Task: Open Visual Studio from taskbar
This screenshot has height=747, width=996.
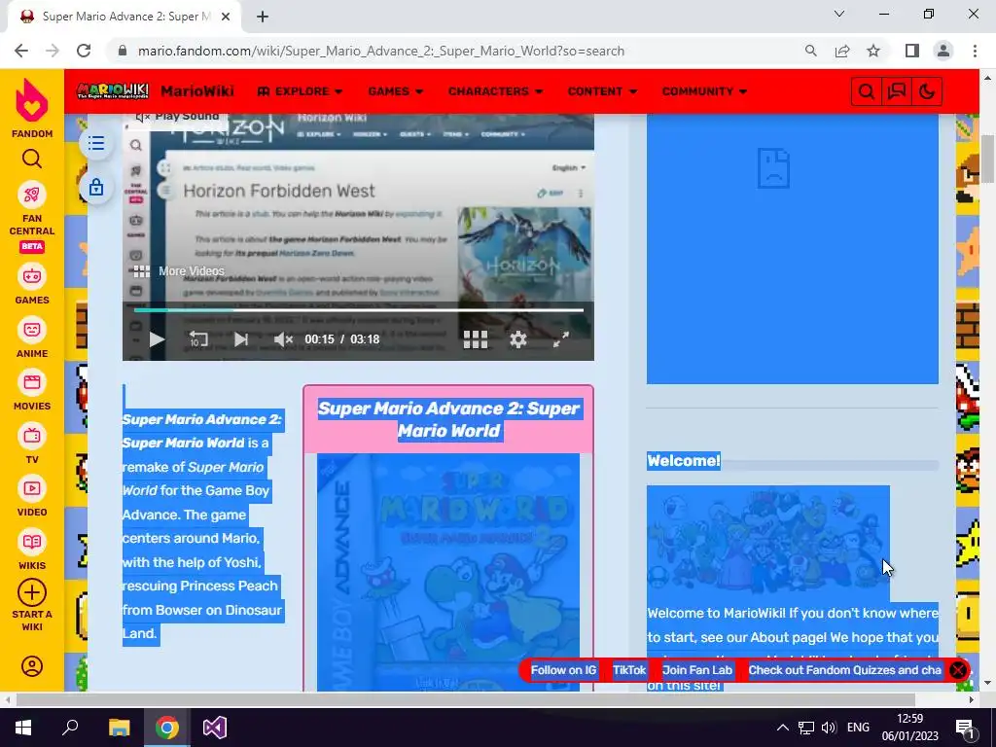Action: [x=215, y=728]
